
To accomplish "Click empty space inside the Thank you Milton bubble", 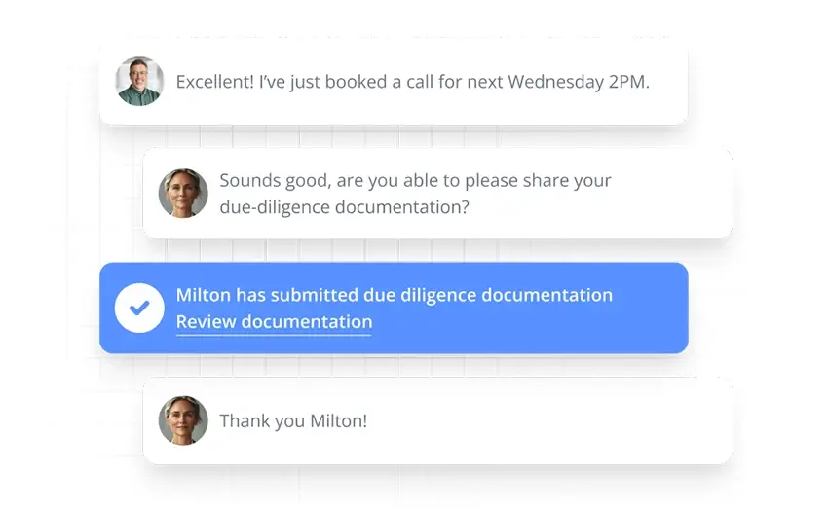I will (549, 420).
